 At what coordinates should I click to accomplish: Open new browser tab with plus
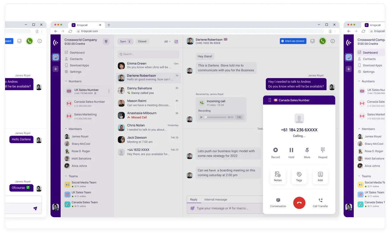click(x=109, y=25)
